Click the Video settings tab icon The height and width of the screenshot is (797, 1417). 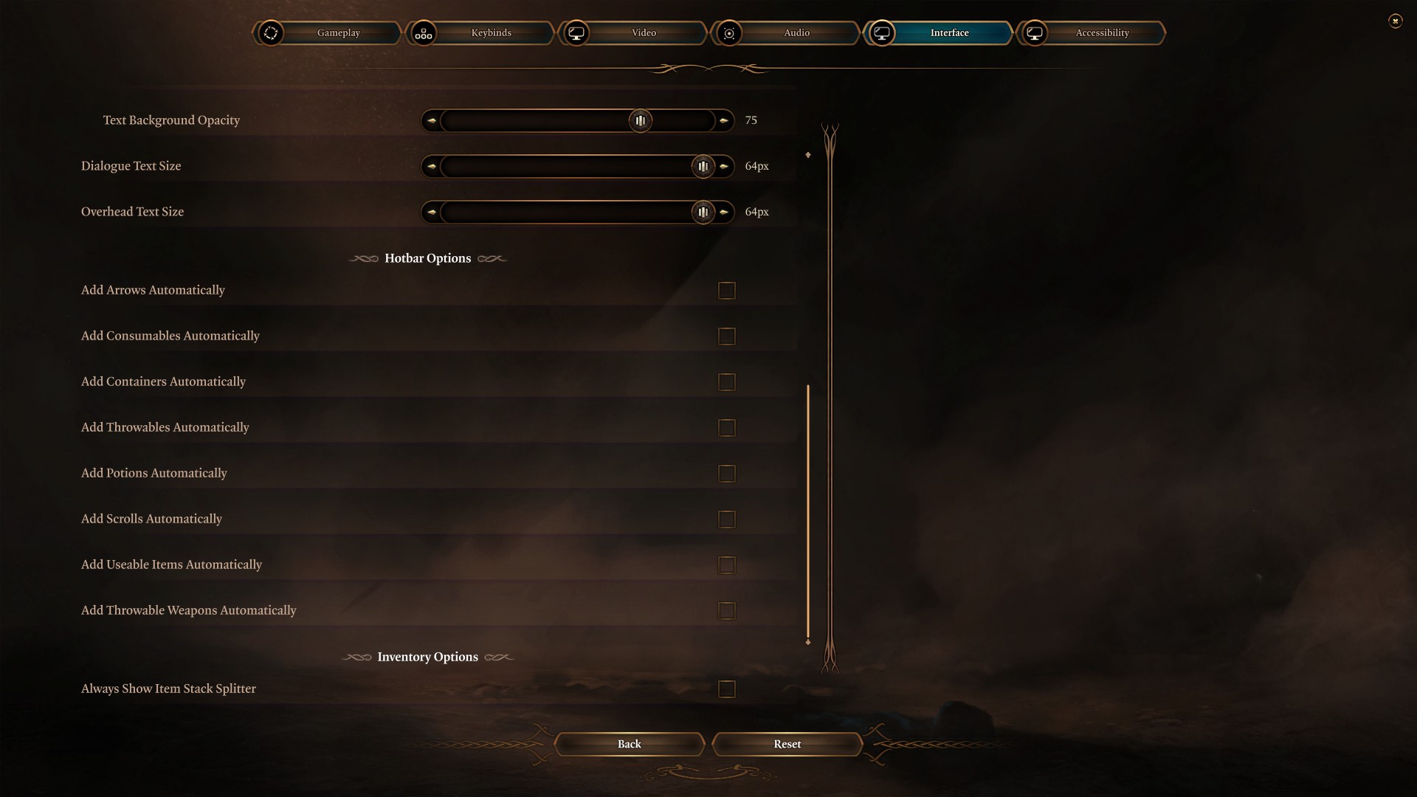tap(576, 32)
